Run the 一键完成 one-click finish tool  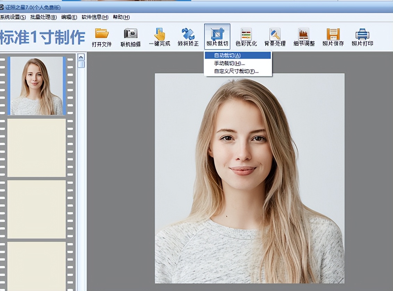point(159,34)
